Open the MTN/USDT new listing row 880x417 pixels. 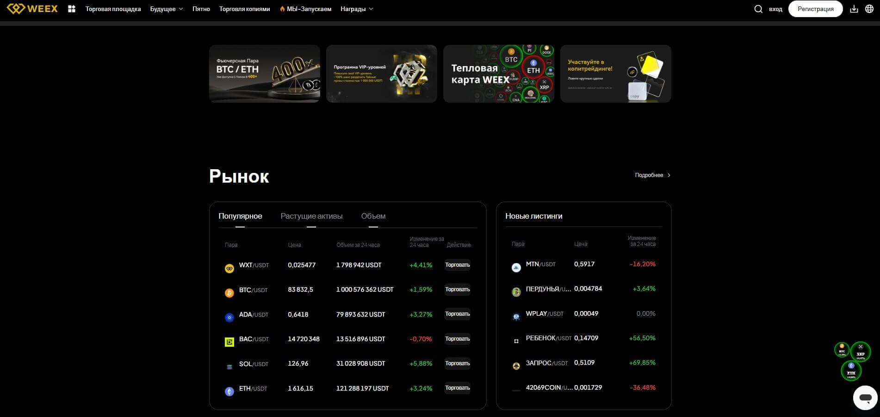583,264
